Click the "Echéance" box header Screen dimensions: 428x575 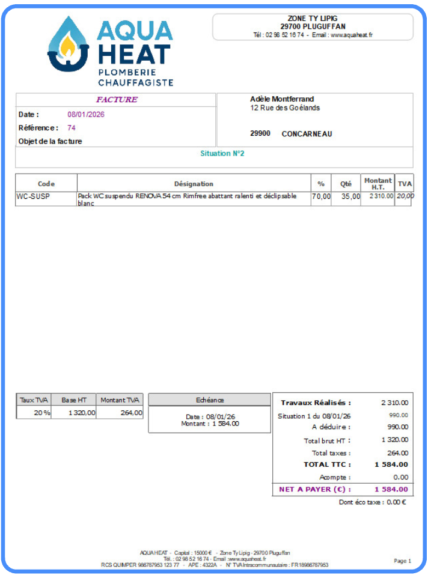tap(210, 400)
